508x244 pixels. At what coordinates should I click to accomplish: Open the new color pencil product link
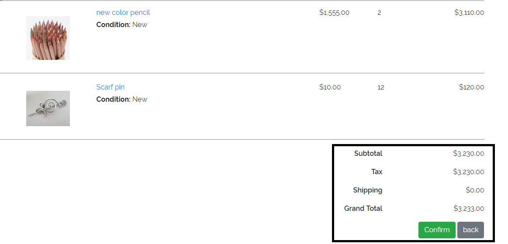[x=123, y=13]
